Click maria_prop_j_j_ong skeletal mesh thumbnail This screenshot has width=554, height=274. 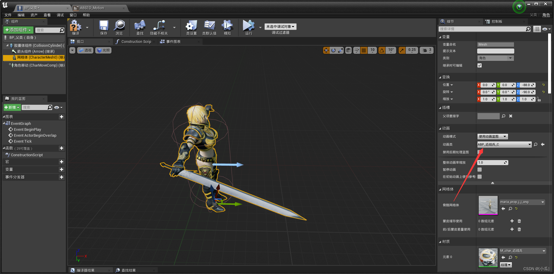[488, 205]
